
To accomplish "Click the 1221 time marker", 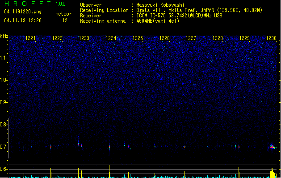I will pyautogui.click(x=30, y=38).
